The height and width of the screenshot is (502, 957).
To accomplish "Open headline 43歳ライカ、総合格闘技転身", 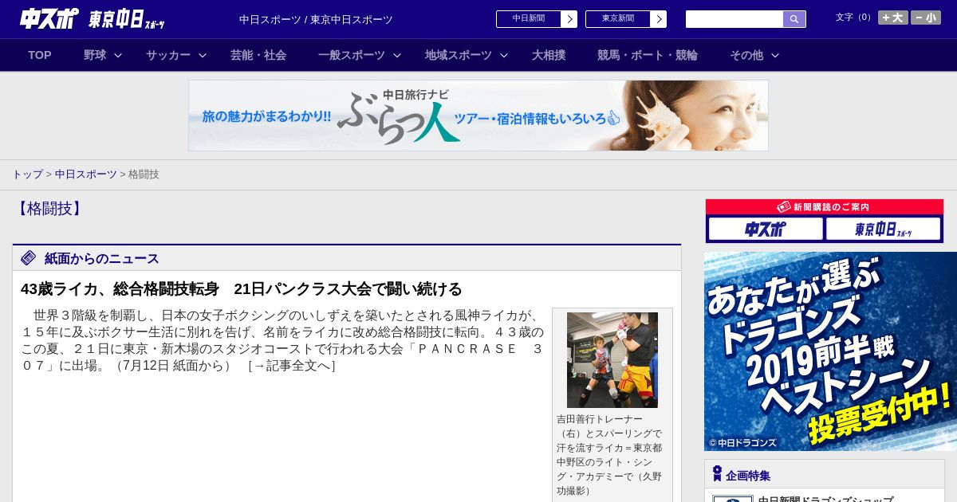I will pyautogui.click(x=242, y=288).
